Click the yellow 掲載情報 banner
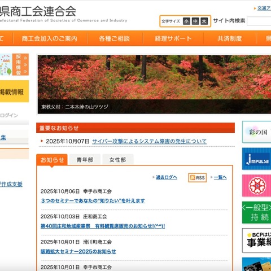This screenshot has height=271, width=271. pyautogui.click(x=14, y=91)
